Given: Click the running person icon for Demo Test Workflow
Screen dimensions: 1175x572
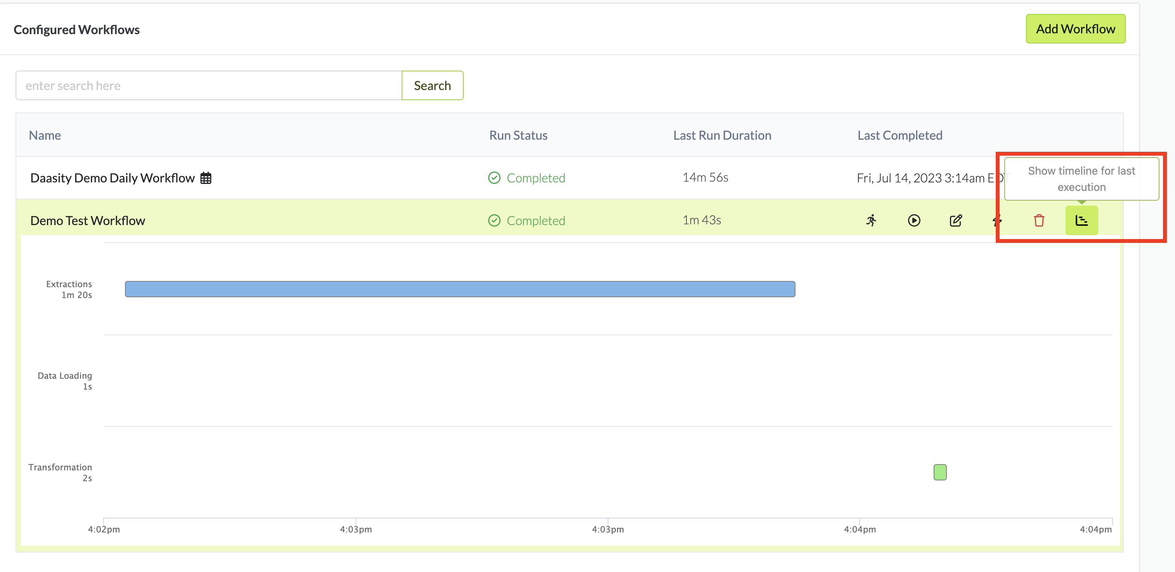Looking at the screenshot, I should tap(871, 221).
